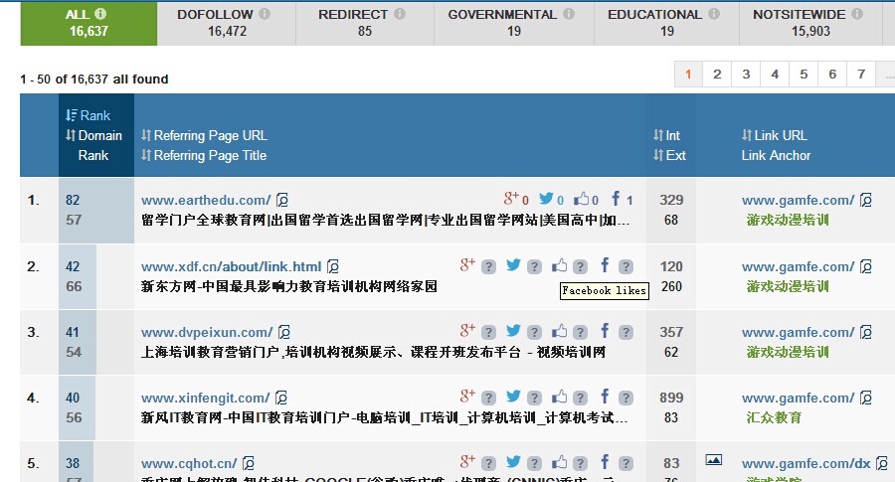The image size is (895, 482).
Task: Open www.dvpeixun.com referring page link
Action: (x=207, y=332)
